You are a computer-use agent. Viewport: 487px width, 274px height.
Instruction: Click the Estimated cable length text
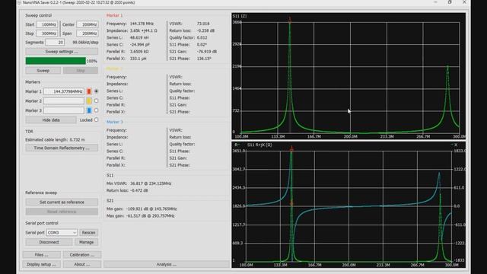[55, 140]
